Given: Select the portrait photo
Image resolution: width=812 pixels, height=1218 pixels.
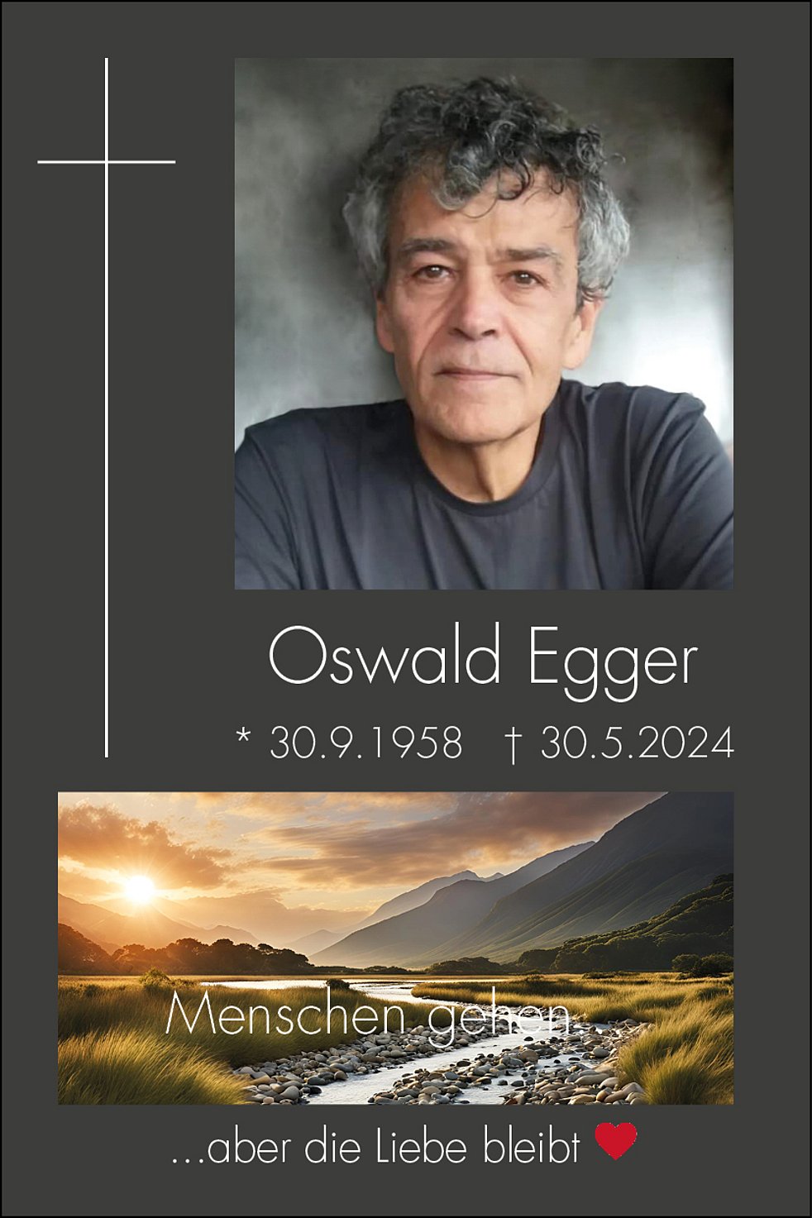Looking at the screenshot, I should point(484,323).
